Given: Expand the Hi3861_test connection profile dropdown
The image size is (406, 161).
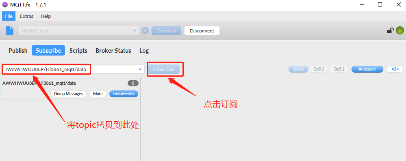Looking at the screenshot, I should pos(135,31).
